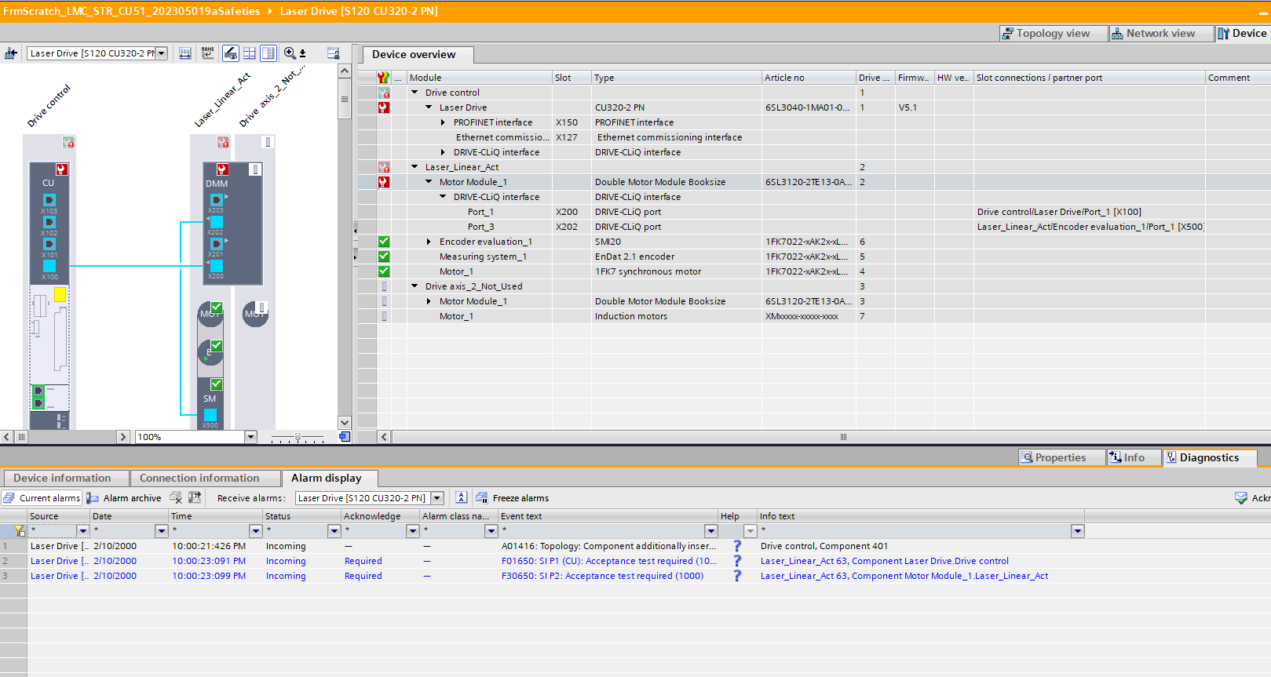Toggle the Current alarms view button

tap(42, 498)
